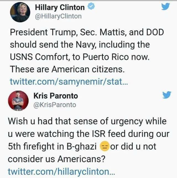This screenshot has width=177, height=178.
Task: Click the Kris Paronto display name
Action: click(56, 96)
